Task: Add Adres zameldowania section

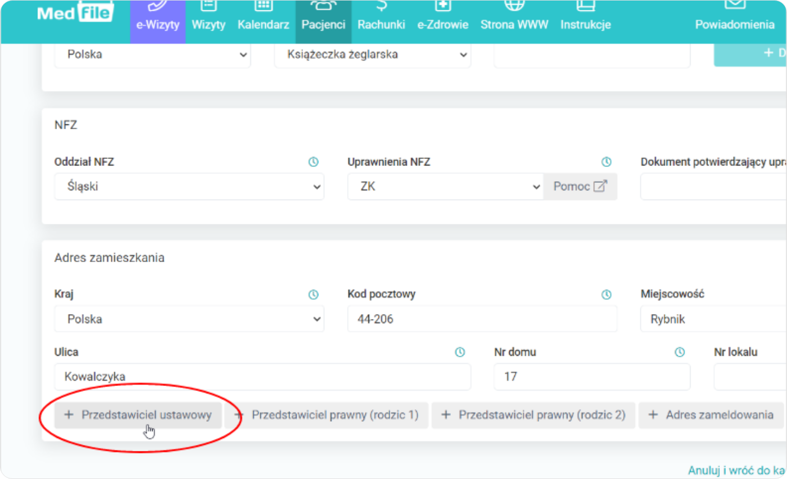Action: coord(711,415)
